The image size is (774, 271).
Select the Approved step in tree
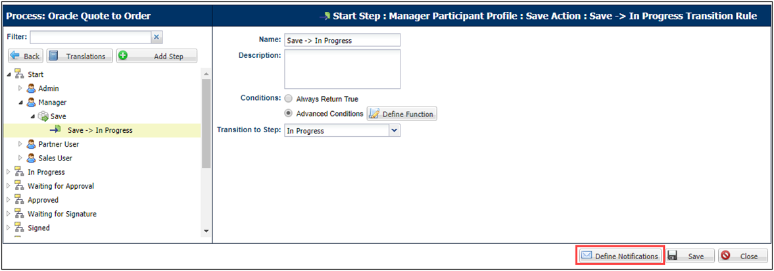click(x=43, y=200)
